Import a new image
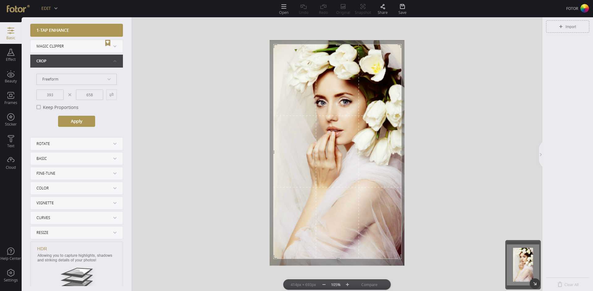This screenshot has width=593, height=291. [568, 27]
